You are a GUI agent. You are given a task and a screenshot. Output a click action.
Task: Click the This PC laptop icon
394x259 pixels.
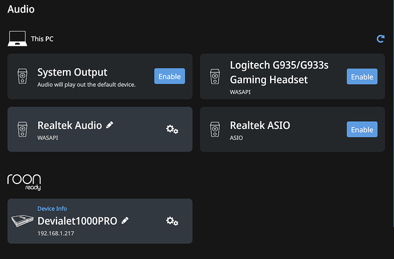pos(17,38)
